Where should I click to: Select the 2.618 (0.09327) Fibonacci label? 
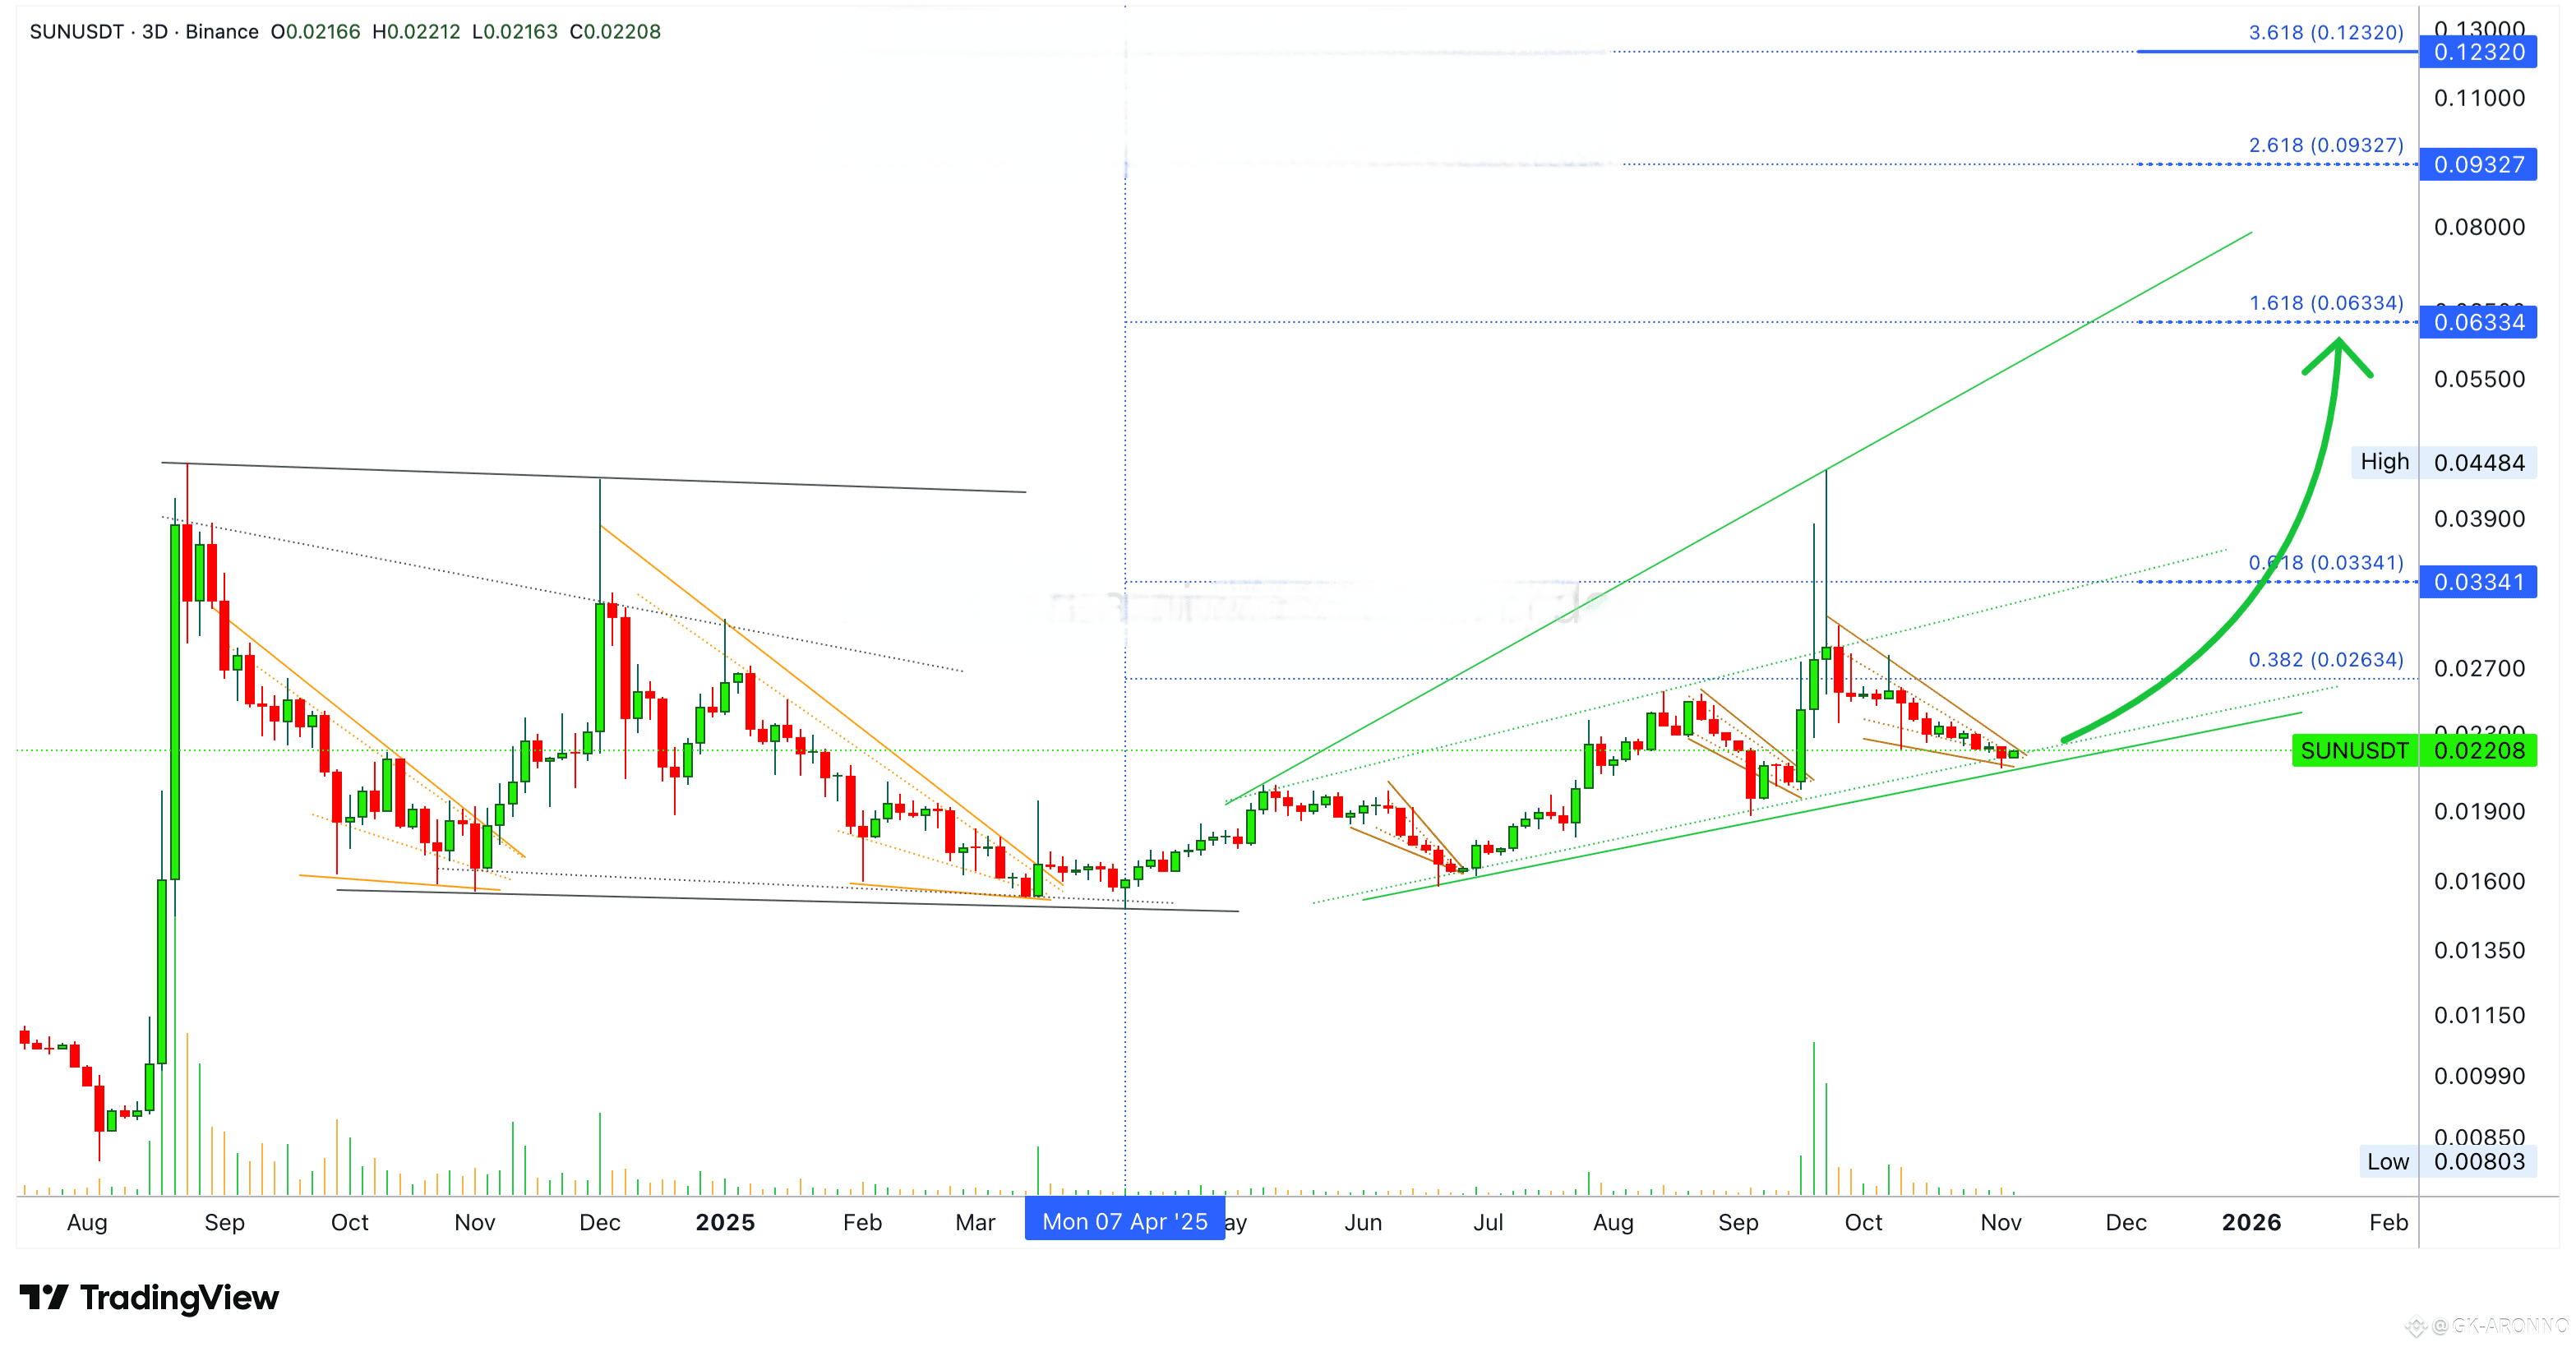tap(2325, 145)
